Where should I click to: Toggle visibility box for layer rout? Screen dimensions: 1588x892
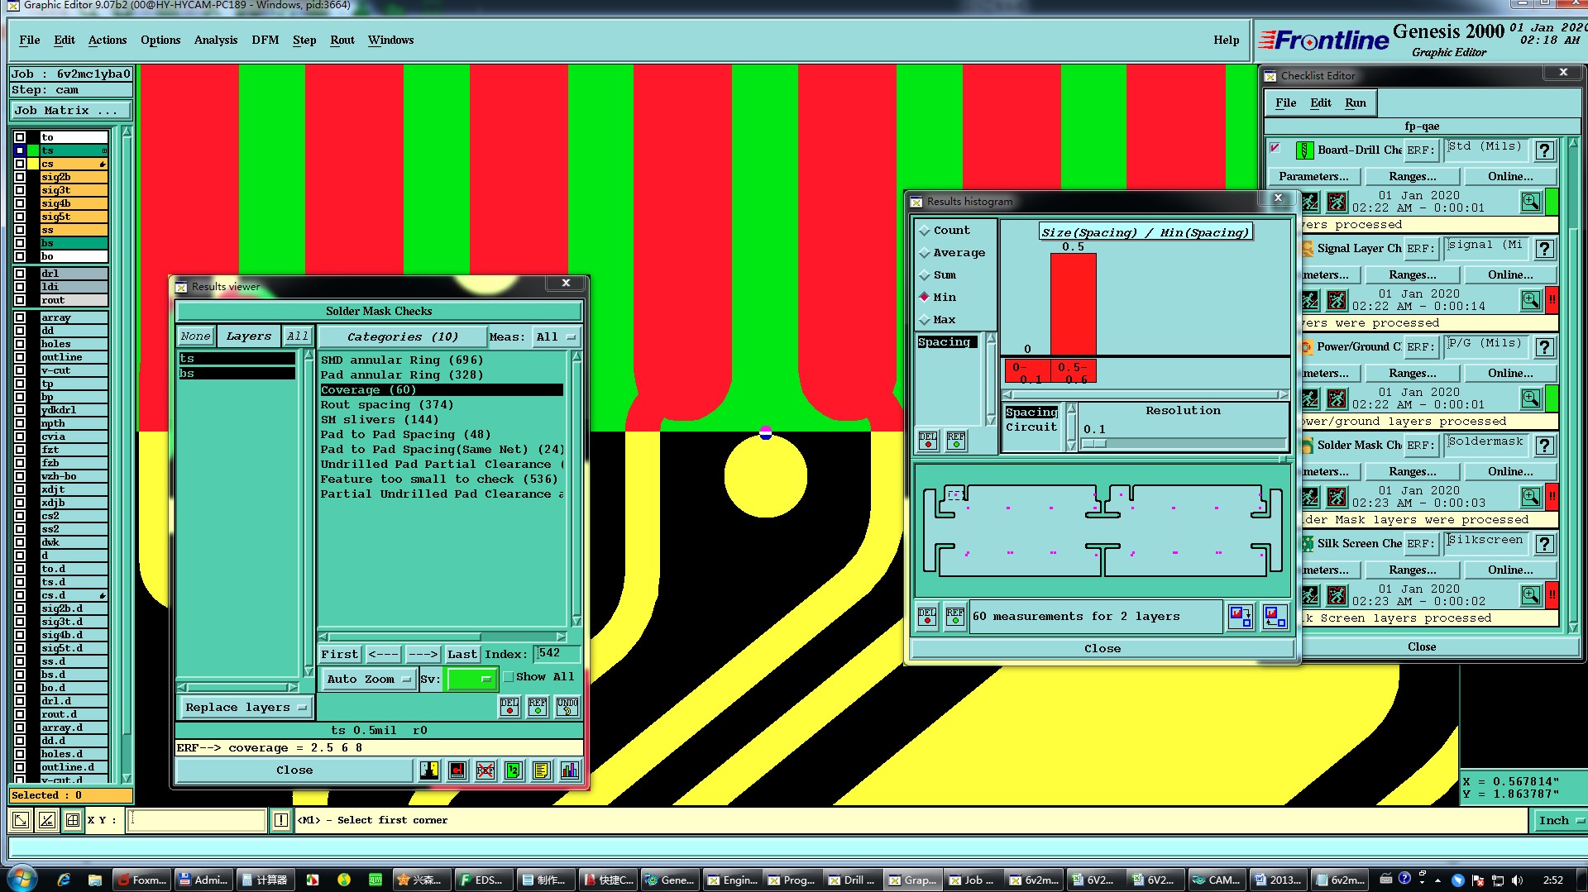[20, 300]
